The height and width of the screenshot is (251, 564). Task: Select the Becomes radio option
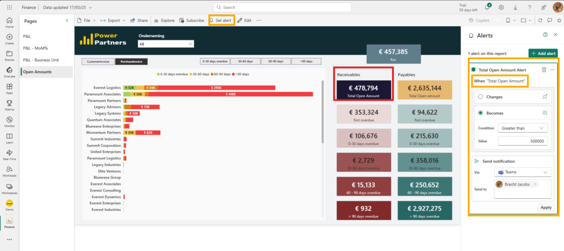(480, 113)
